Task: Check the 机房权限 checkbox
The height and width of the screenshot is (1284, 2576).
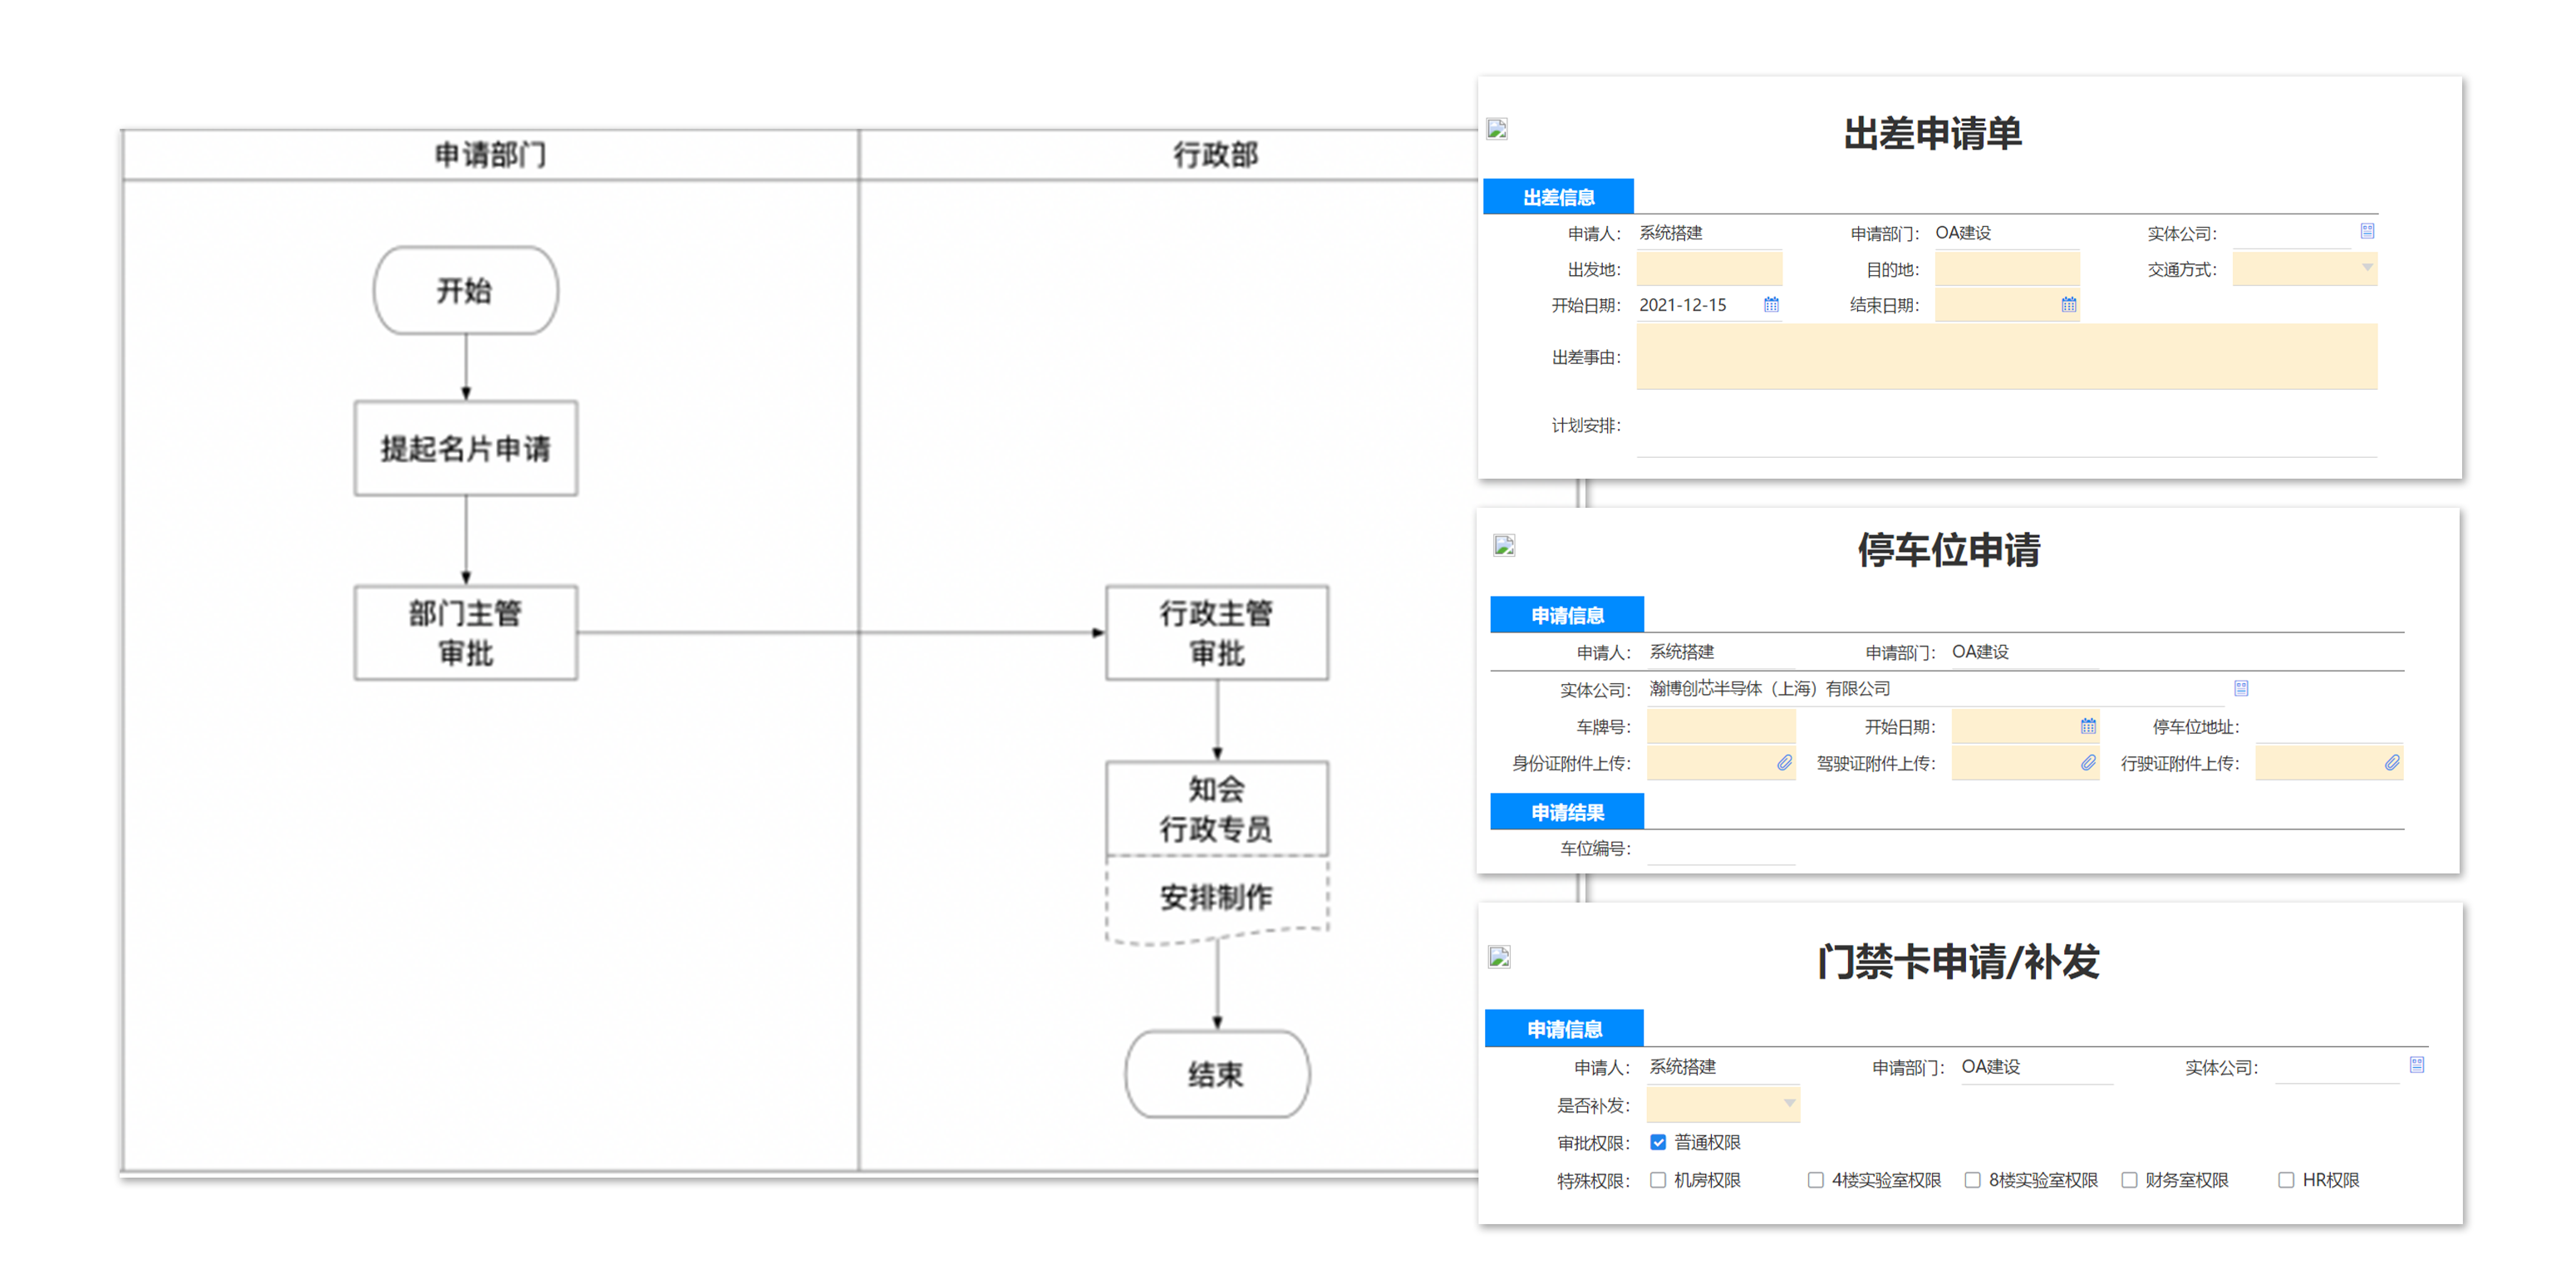Action: pos(1658,1180)
